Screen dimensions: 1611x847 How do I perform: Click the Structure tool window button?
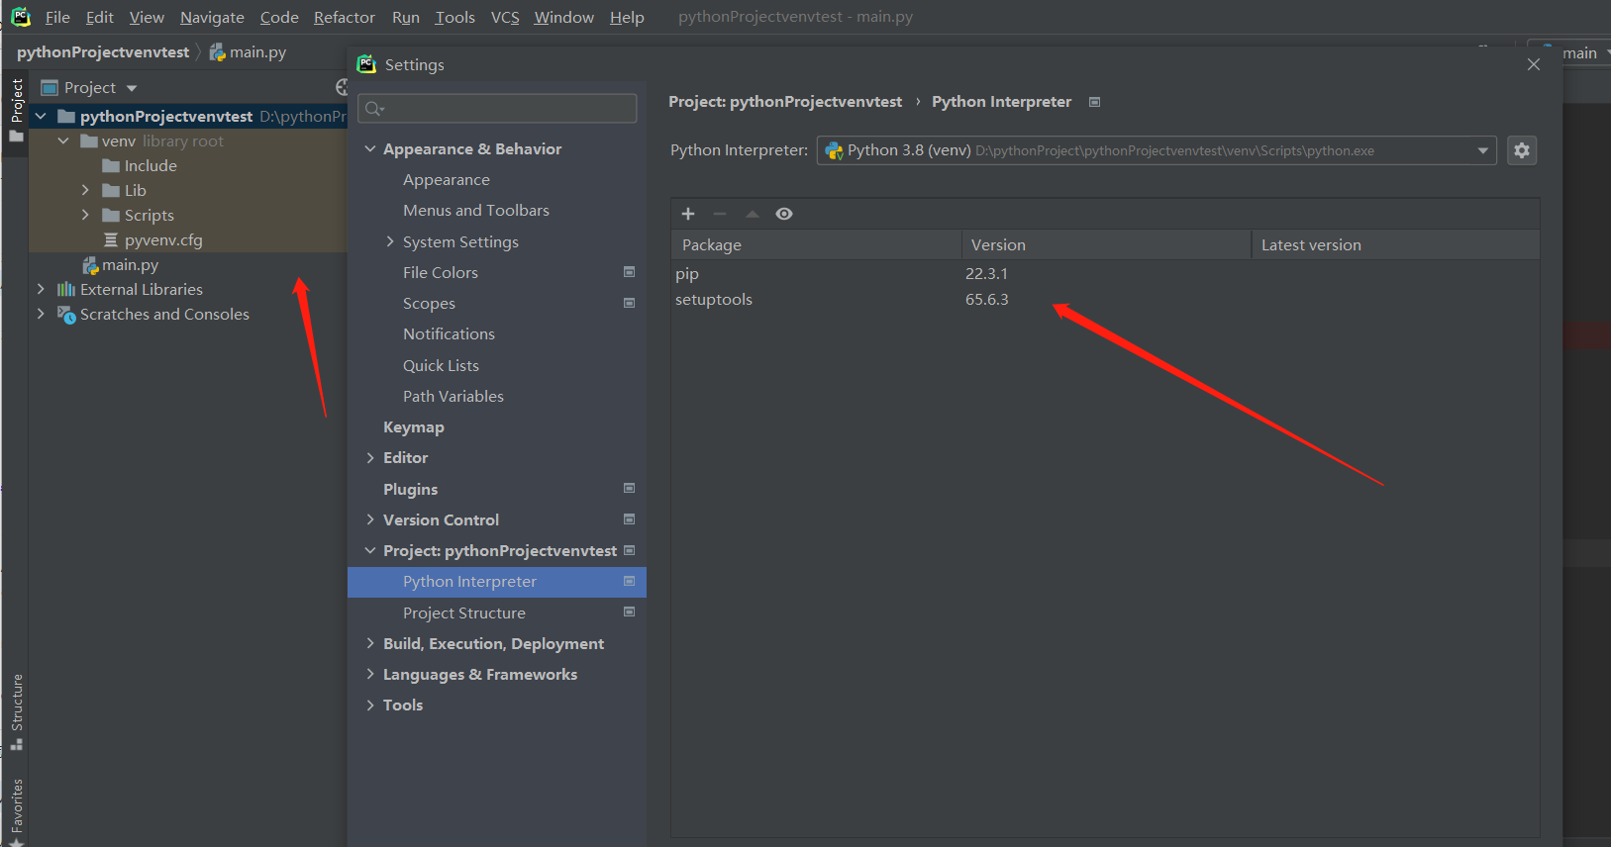point(17,711)
